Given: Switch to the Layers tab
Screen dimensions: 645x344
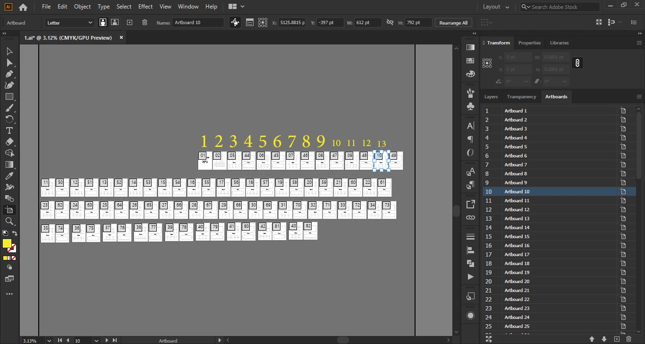Looking at the screenshot, I should 491,96.
